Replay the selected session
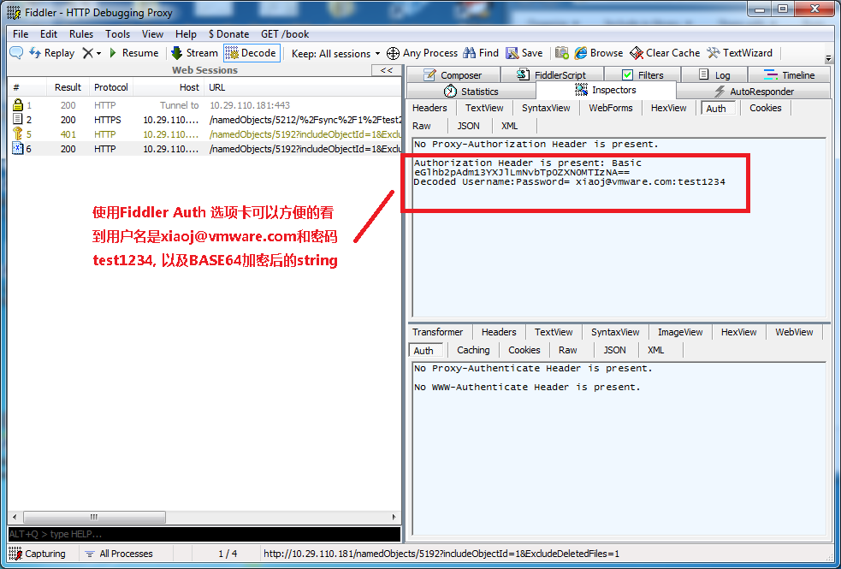841x569 pixels. [51, 52]
